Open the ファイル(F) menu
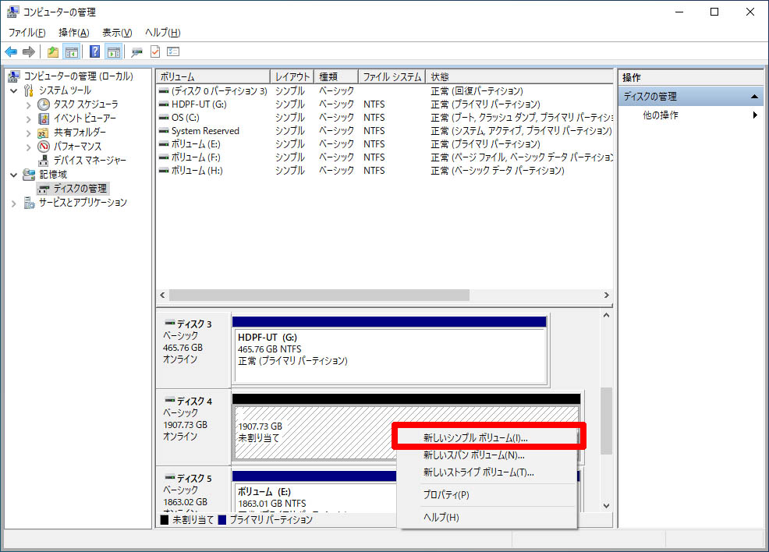The height and width of the screenshot is (552, 769). click(x=27, y=32)
